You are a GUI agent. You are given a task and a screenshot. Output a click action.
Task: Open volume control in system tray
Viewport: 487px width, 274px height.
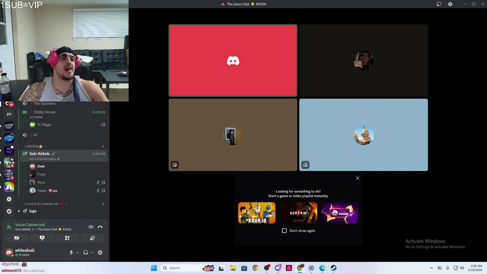coord(462,268)
